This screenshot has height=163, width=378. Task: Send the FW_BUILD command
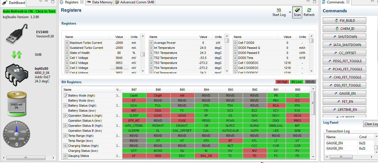pyautogui.click(x=344, y=21)
